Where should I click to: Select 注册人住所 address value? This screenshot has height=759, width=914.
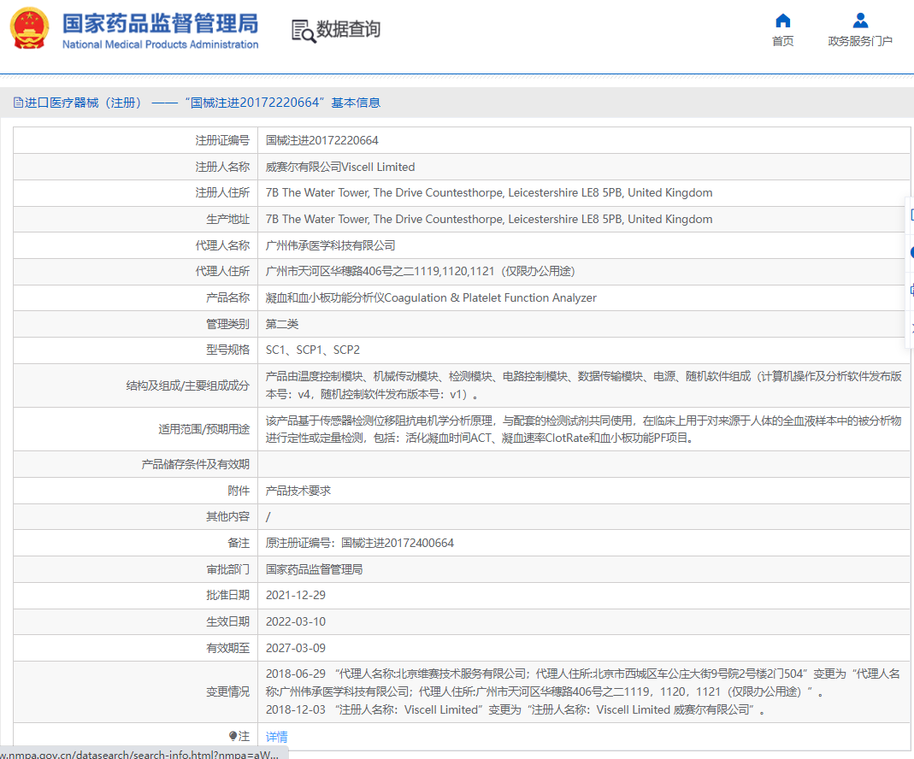point(489,193)
